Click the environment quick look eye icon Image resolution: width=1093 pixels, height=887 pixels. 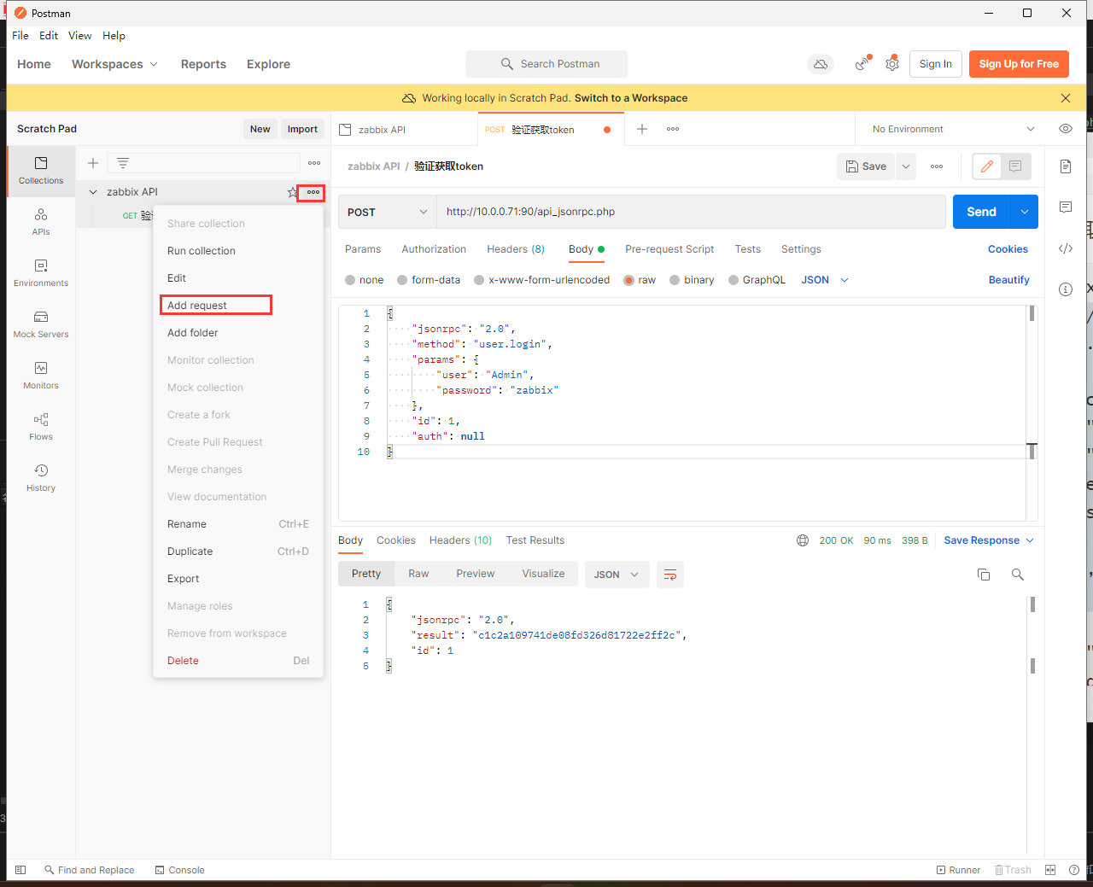[x=1066, y=129]
